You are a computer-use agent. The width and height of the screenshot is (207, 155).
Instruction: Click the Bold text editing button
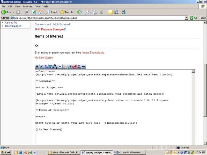point(37,67)
